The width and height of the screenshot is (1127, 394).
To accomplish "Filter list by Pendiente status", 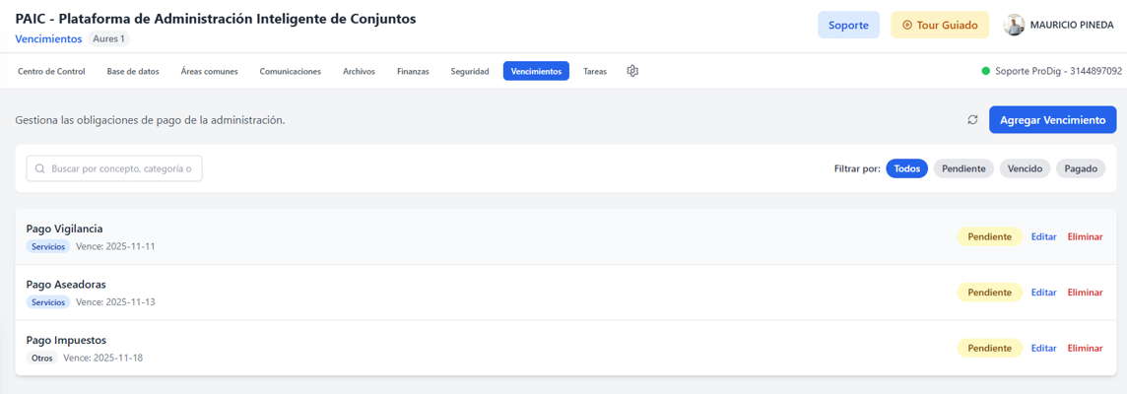I will 963,169.
